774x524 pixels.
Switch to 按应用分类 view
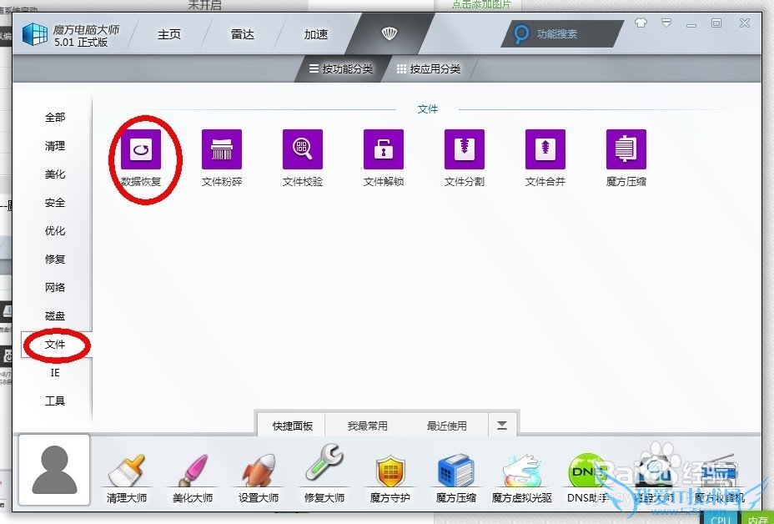(429, 69)
